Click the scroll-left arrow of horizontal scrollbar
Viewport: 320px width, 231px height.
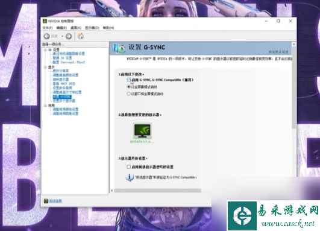112,191
